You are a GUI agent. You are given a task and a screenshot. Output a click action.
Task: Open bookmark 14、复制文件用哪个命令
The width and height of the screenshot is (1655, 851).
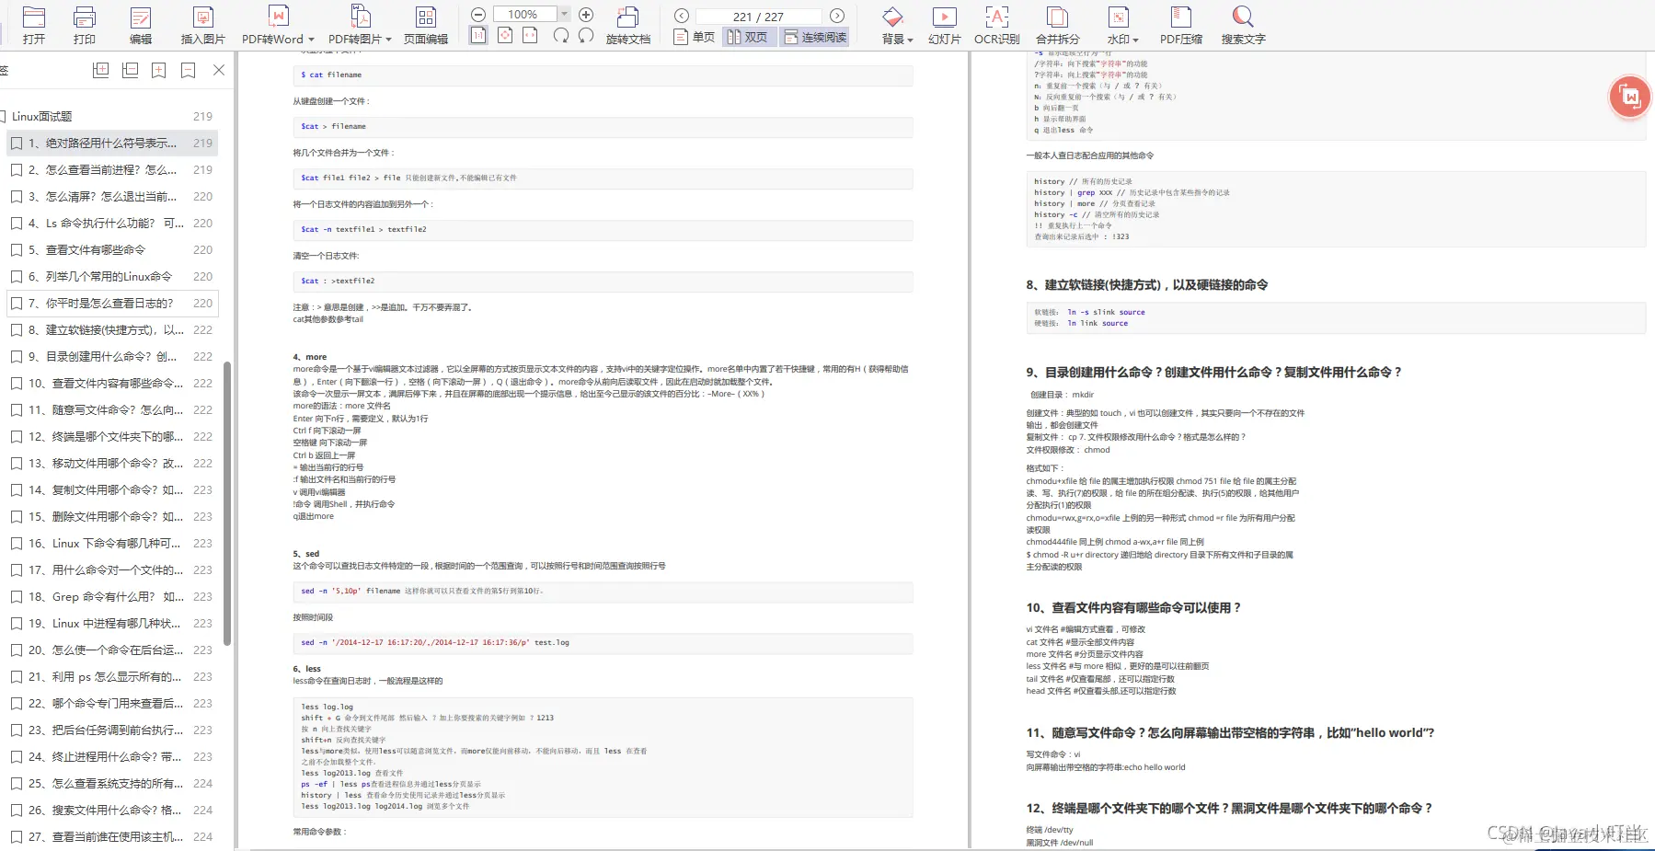[x=112, y=489]
